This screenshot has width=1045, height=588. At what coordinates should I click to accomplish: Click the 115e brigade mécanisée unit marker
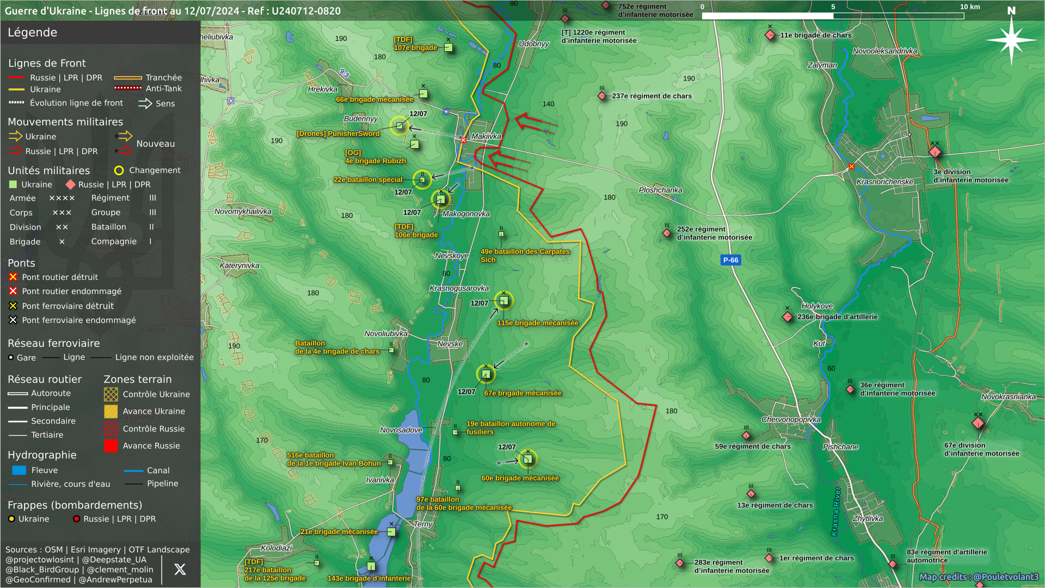click(x=504, y=301)
